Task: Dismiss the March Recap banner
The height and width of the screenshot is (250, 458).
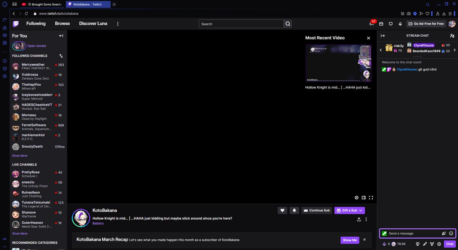Action: tap(364, 240)
